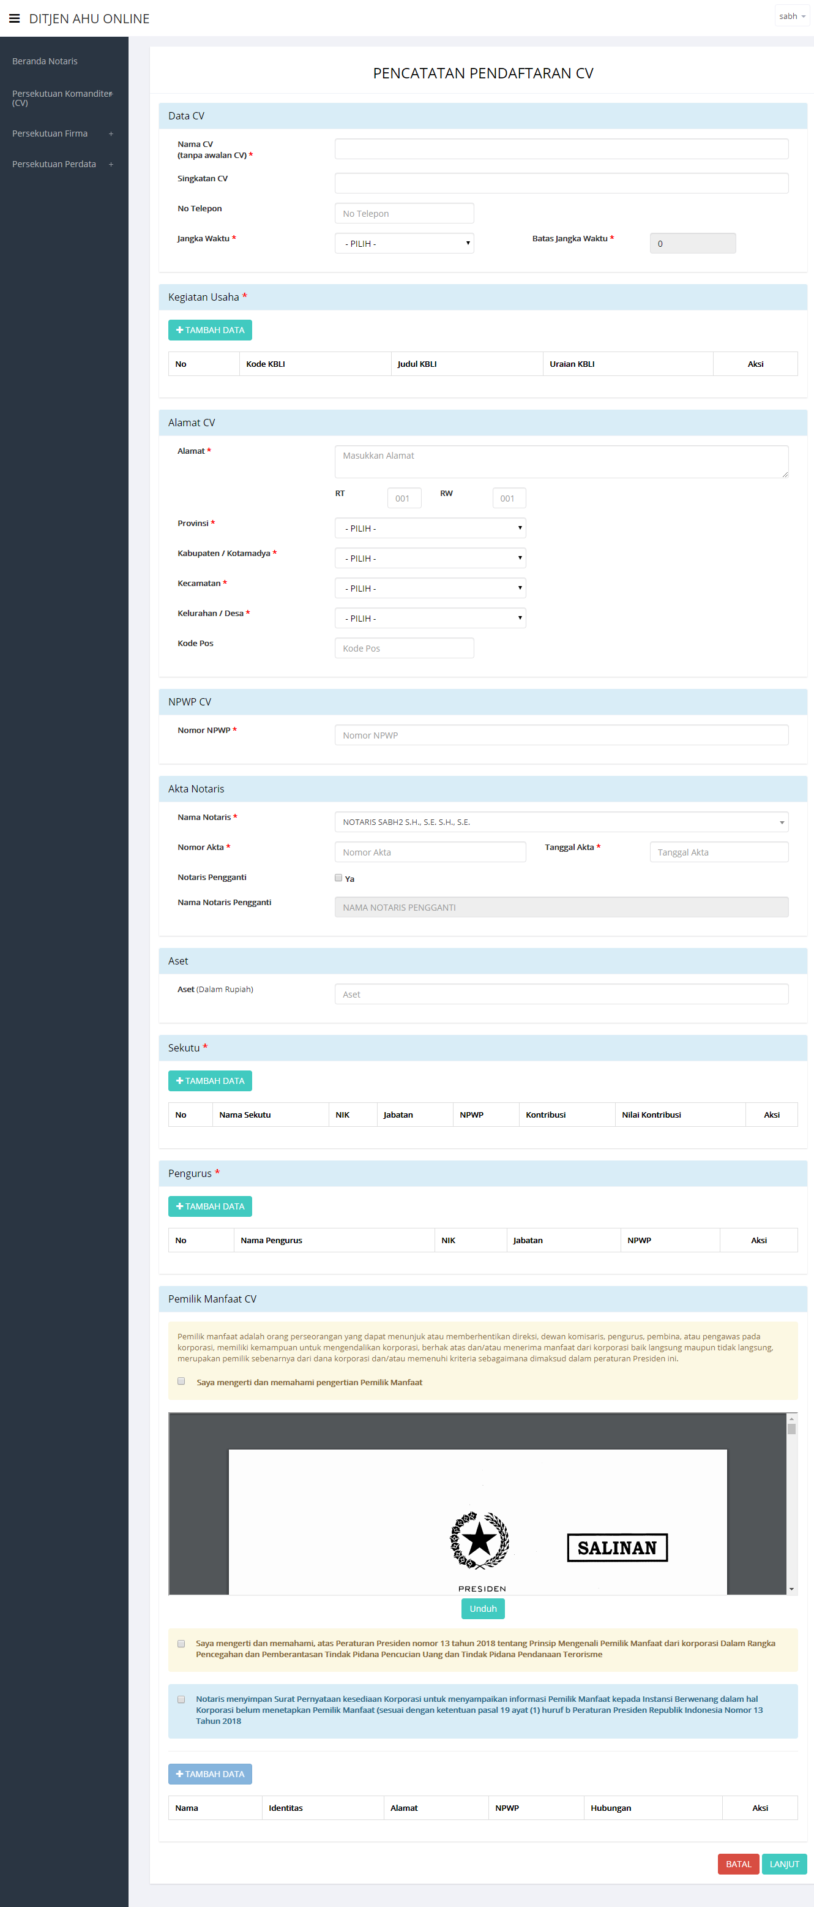Click the PDF viewer scrollbar thumb
The width and height of the screenshot is (814, 1907).
[791, 1429]
